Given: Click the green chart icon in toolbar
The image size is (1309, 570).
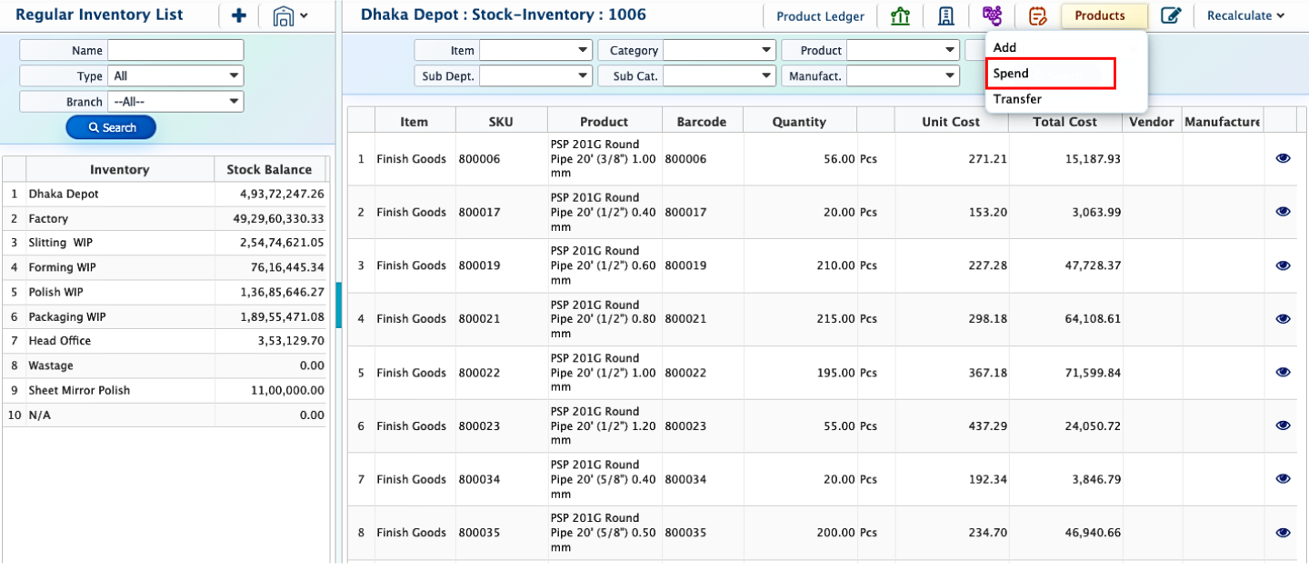Looking at the screenshot, I should point(900,15).
